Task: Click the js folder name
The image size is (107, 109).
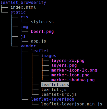Action: pos(23,36)
